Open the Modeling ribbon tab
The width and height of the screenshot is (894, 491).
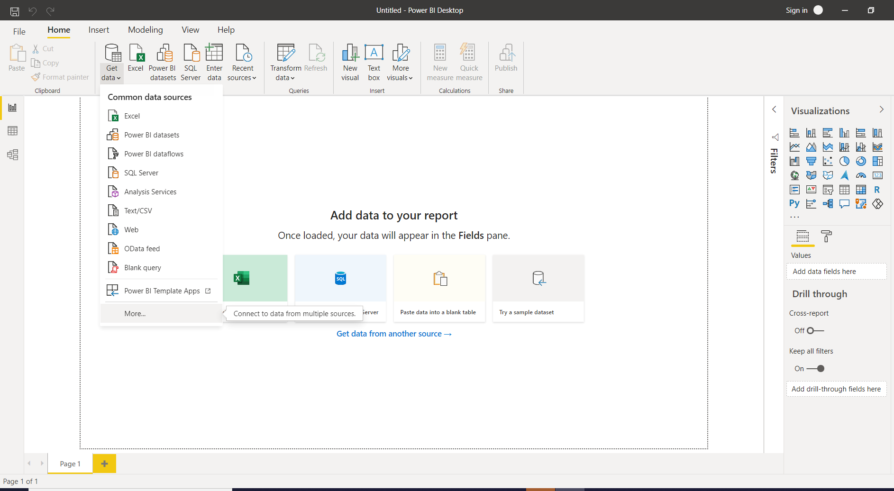point(145,30)
